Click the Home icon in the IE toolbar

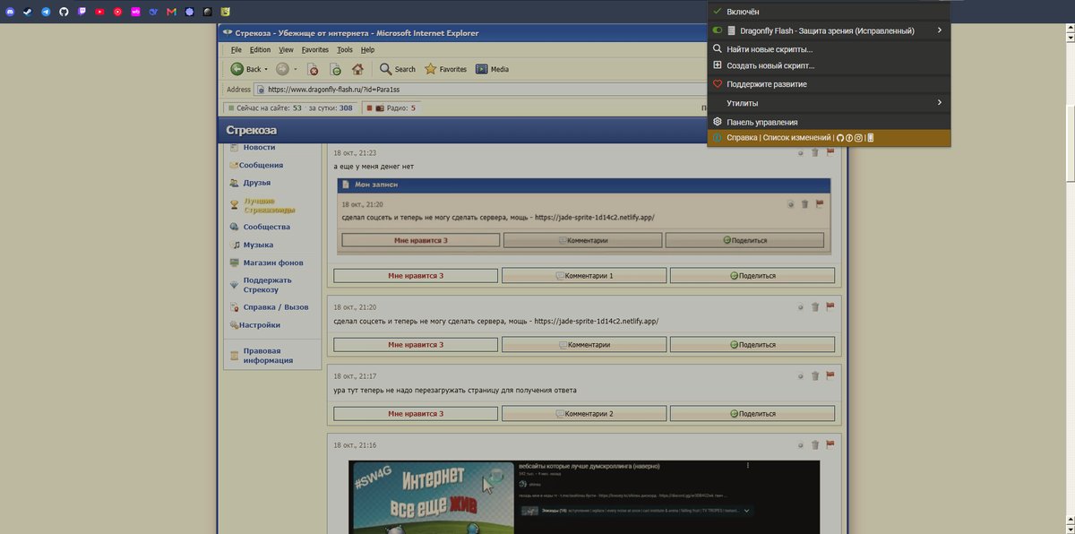tap(357, 69)
